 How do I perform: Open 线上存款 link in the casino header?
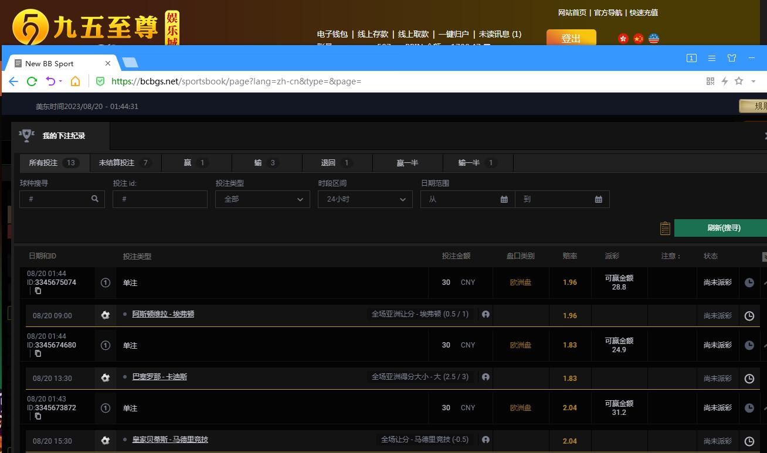[x=373, y=34]
